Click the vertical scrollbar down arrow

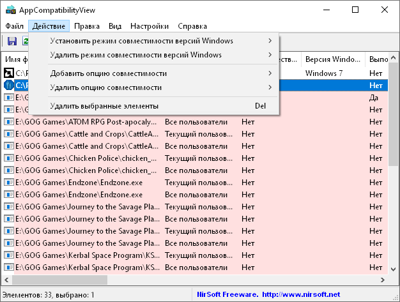pyautogui.click(x=394, y=269)
